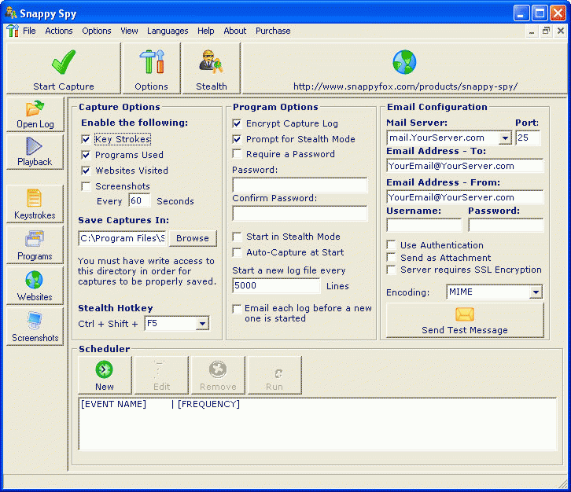This screenshot has width=571, height=492.
Task: Open the Purchase menu
Action: pos(273,31)
